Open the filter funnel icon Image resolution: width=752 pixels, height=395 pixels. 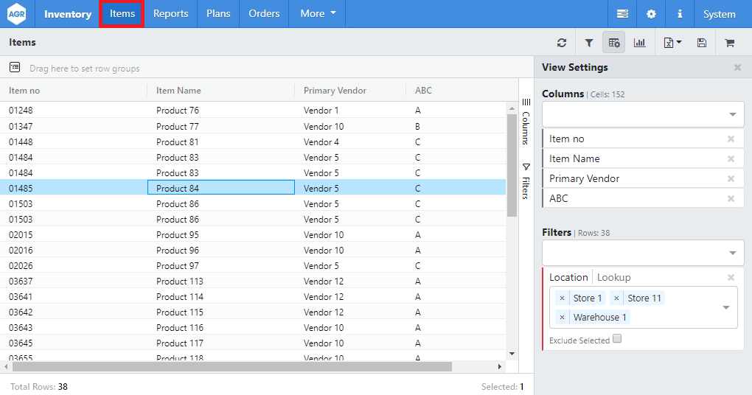[x=588, y=43]
